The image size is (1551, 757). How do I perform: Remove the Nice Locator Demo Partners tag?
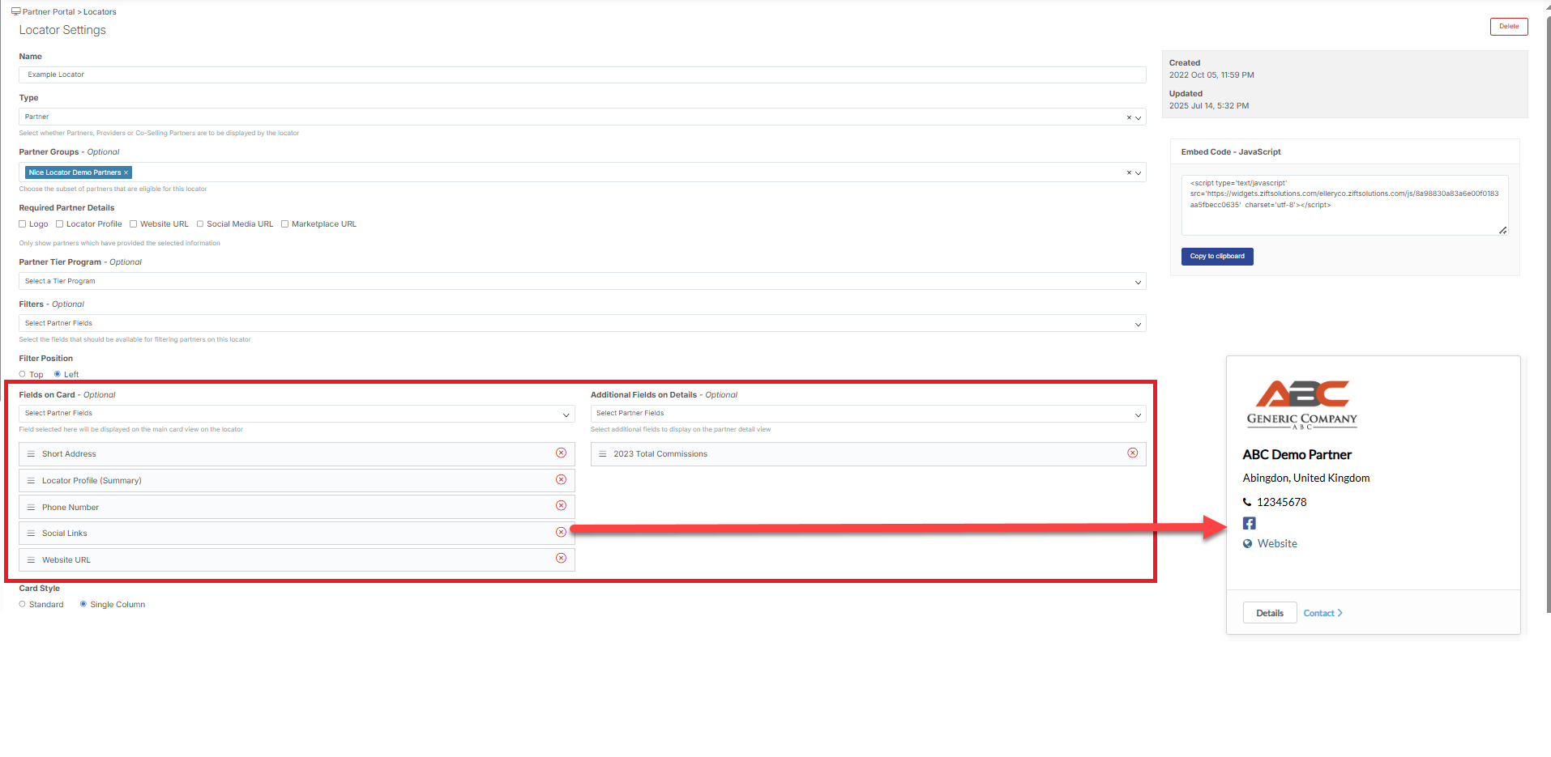pos(126,172)
